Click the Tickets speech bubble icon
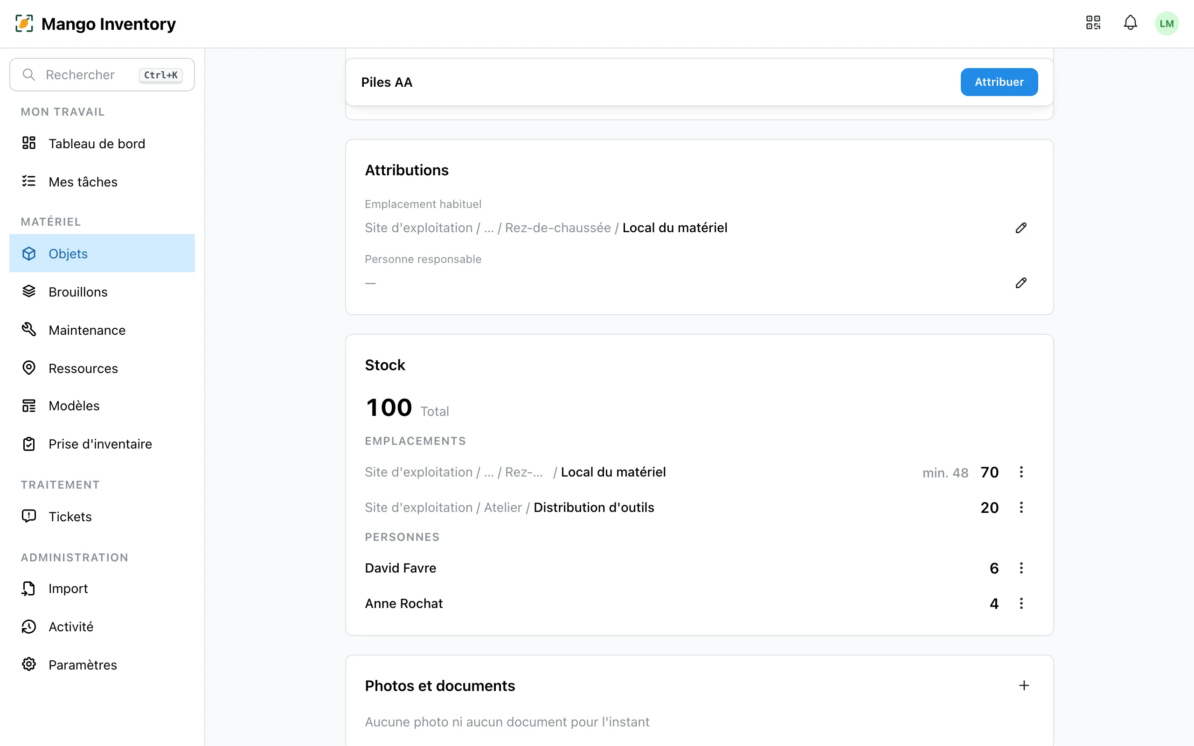 (x=29, y=516)
